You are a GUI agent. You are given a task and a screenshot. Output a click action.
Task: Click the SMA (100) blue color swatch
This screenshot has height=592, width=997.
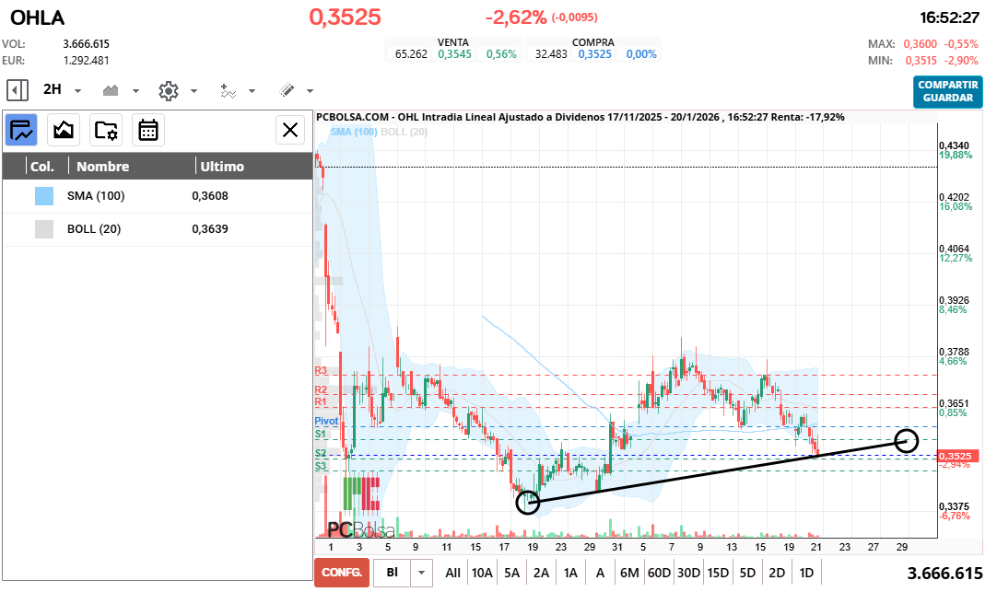[x=44, y=196]
